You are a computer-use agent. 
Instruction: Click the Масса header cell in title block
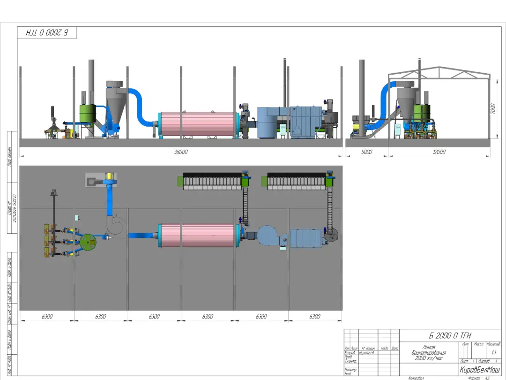(x=479, y=344)
